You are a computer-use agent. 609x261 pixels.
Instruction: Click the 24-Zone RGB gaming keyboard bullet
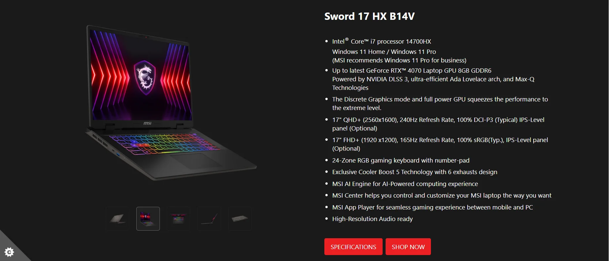[x=401, y=160]
